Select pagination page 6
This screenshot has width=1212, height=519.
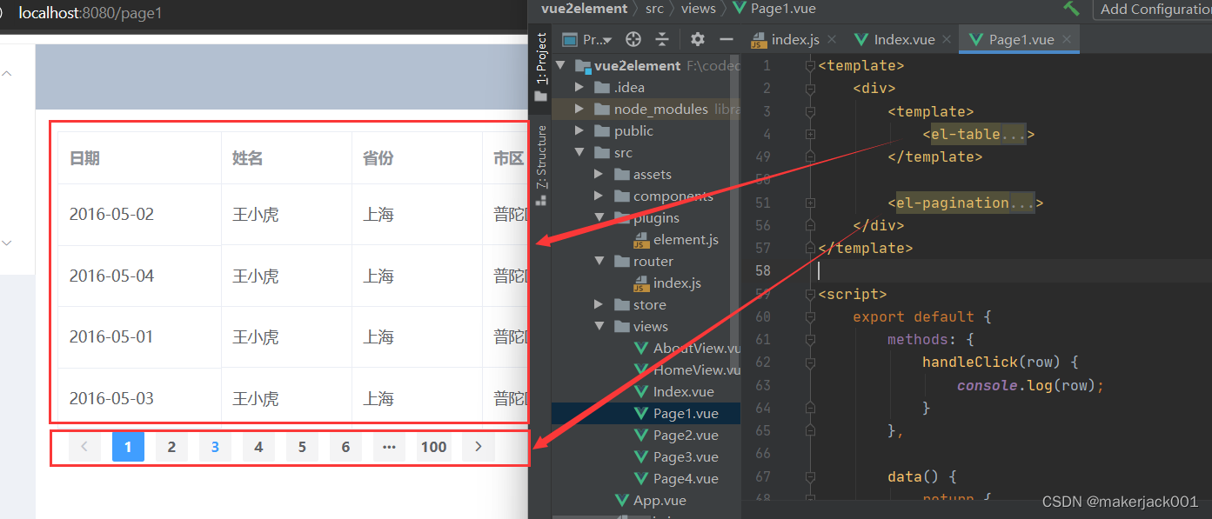tap(345, 447)
